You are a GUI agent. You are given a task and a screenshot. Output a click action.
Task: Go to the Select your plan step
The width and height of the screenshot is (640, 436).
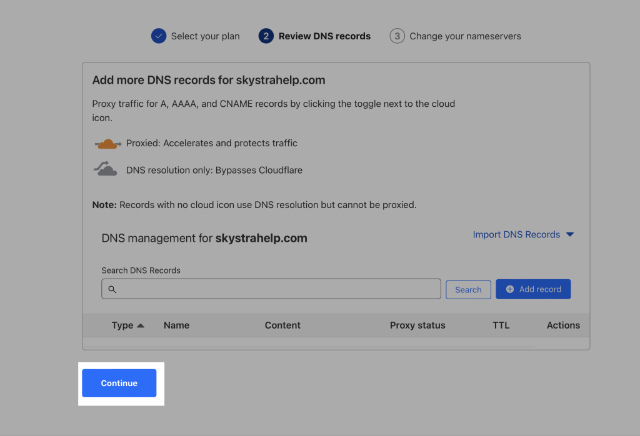205,36
